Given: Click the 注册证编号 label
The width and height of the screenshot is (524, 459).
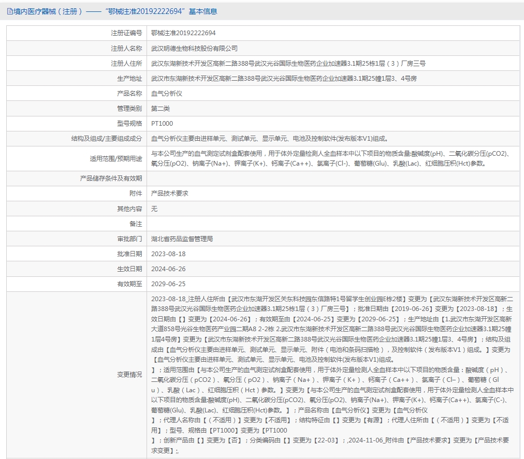Looking at the screenshot, I should 126,33.
